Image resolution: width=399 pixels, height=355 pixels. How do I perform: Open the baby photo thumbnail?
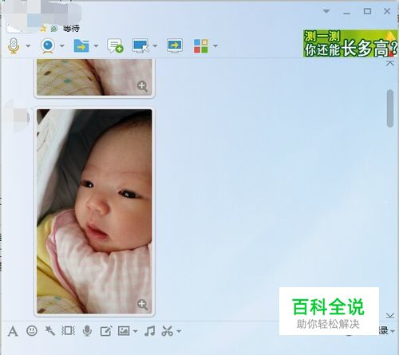[94, 211]
